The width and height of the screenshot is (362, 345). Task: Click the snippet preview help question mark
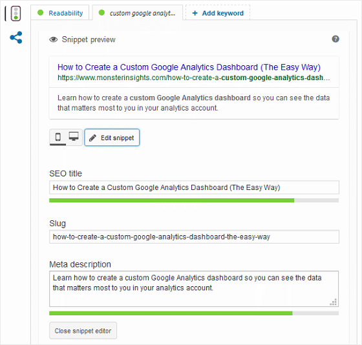tap(335, 39)
